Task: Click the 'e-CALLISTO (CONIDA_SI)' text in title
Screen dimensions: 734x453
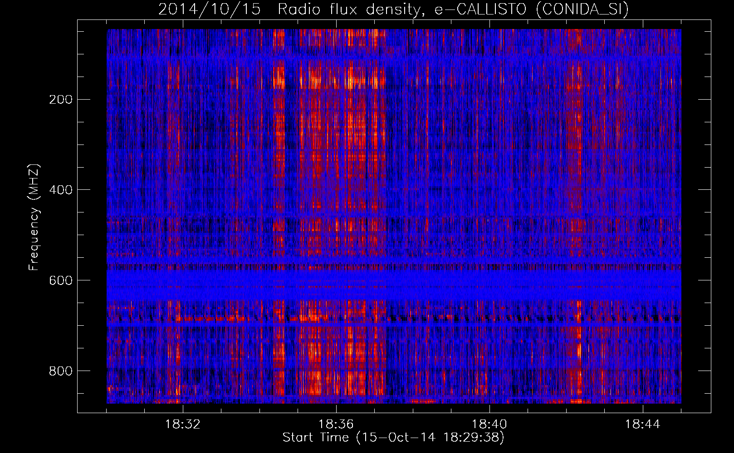Action: pos(532,9)
